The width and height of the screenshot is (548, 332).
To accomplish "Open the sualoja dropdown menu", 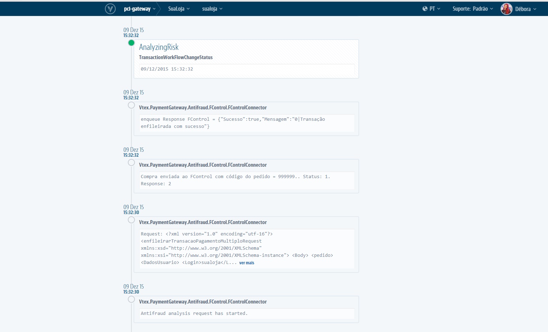I will (x=212, y=9).
